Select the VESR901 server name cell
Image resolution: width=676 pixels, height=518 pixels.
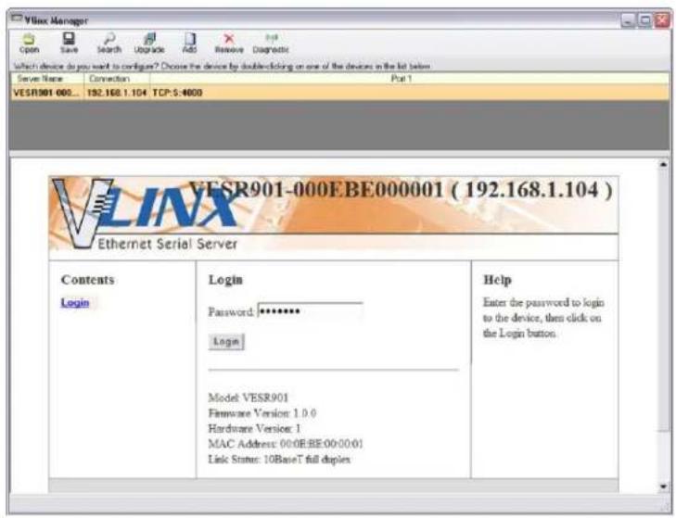coord(47,93)
